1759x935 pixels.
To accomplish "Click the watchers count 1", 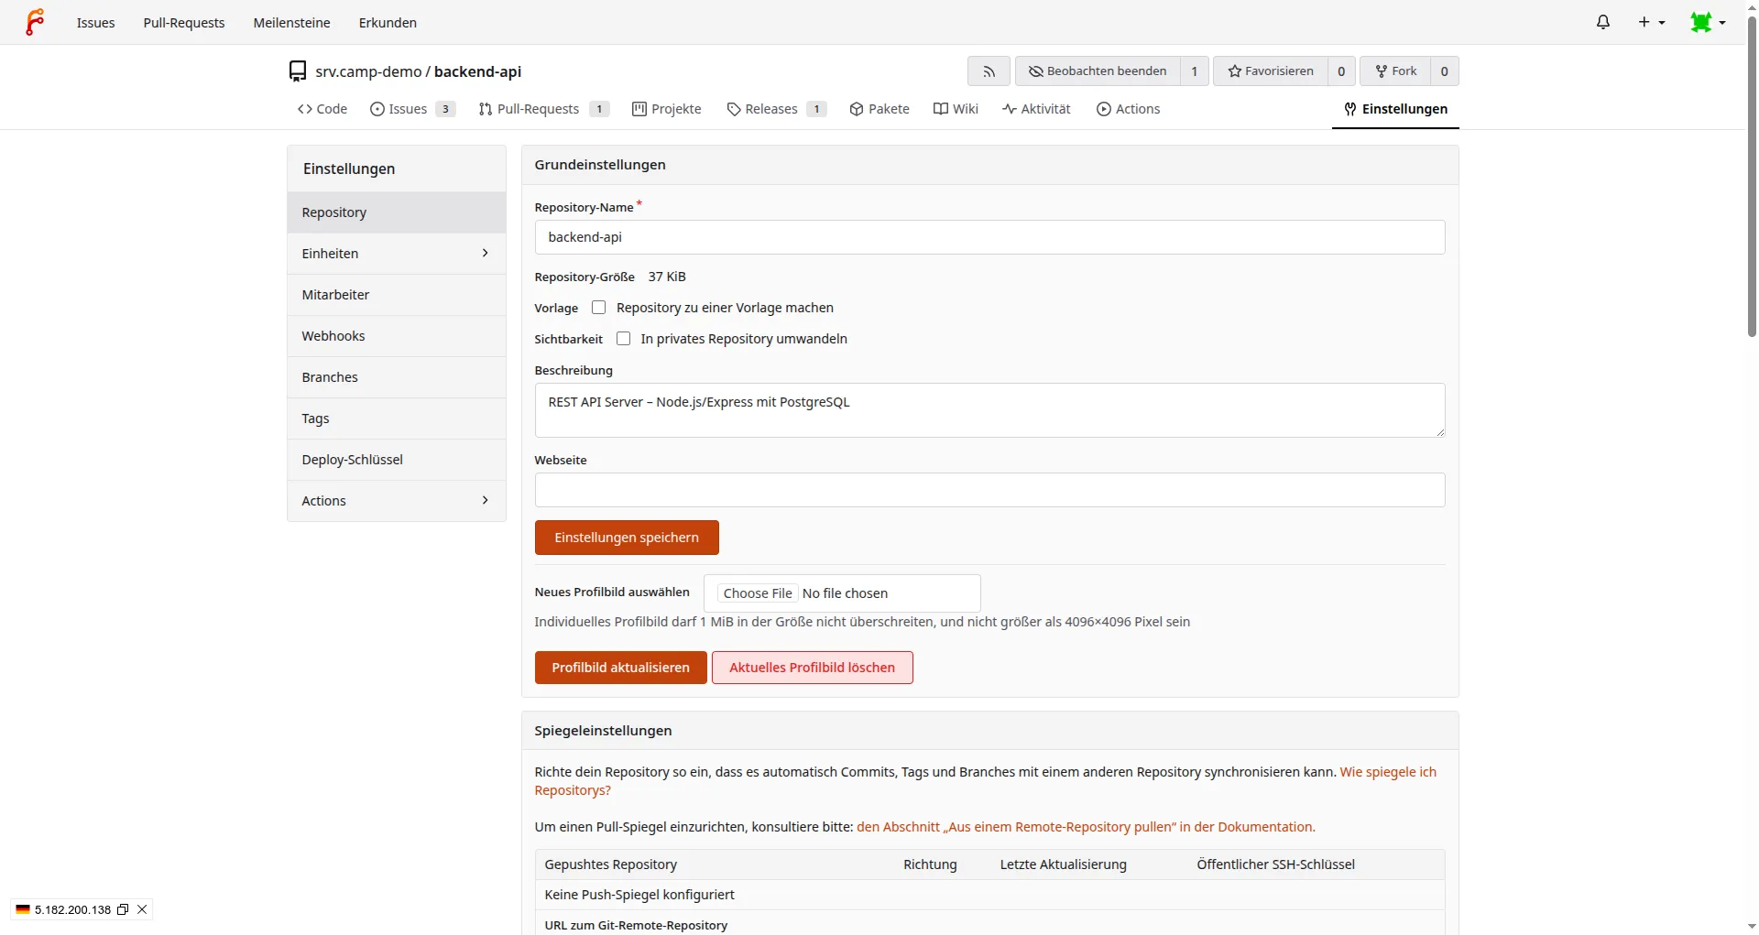I will (x=1194, y=71).
